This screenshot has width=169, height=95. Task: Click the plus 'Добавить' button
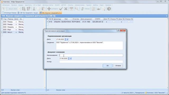click(53, 9)
